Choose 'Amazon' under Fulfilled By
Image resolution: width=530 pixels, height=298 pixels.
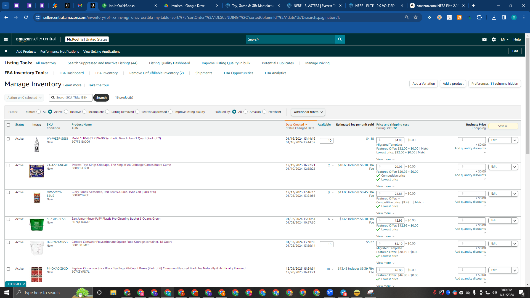[x=246, y=112]
